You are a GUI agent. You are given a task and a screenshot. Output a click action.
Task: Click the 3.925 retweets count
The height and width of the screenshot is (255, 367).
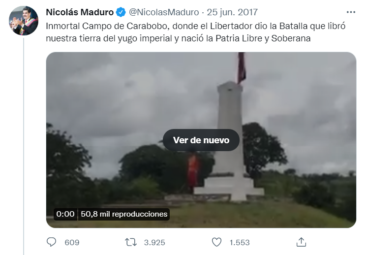click(x=154, y=242)
